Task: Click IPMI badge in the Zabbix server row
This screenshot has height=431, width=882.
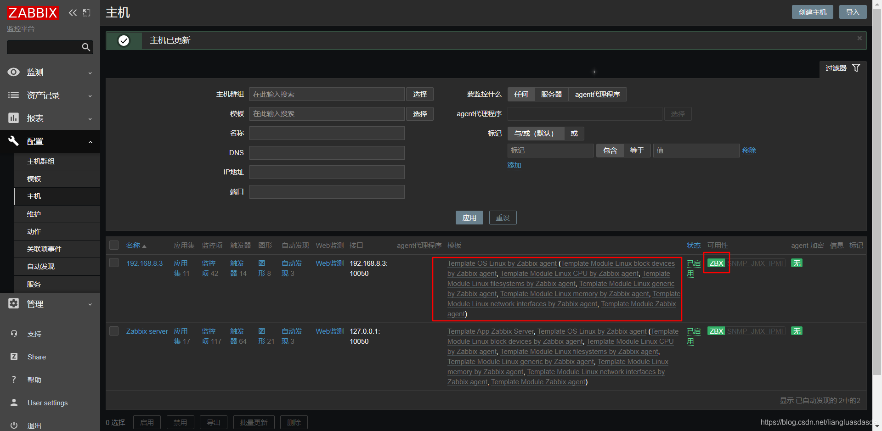Action: click(776, 331)
